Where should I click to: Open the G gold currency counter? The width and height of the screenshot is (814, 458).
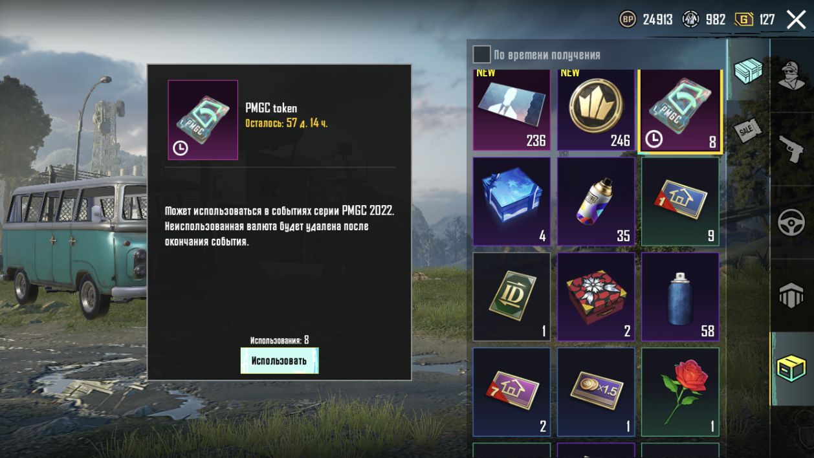coord(754,19)
